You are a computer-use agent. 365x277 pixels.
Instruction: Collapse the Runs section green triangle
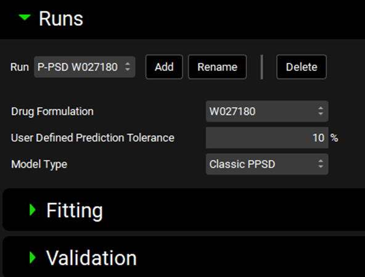[x=25, y=17]
